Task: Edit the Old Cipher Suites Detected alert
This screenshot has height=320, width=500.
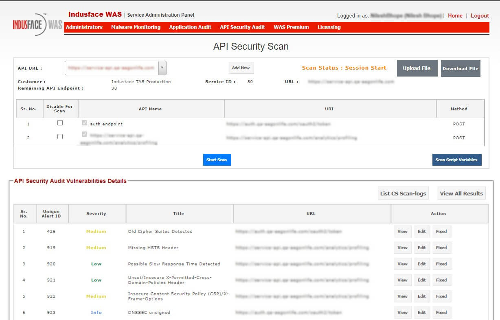Action: pyautogui.click(x=422, y=231)
